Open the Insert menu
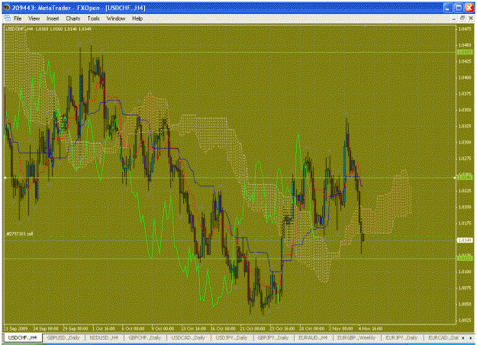The image size is (477, 345). click(x=53, y=18)
